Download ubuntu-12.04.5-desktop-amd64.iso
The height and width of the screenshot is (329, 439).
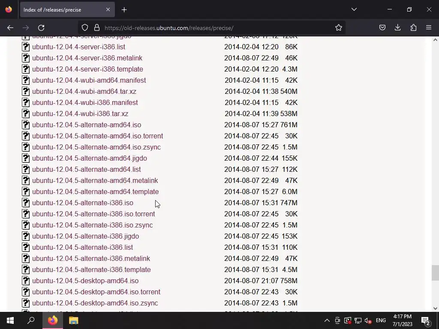pyautogui.click(x=85, y=281)
